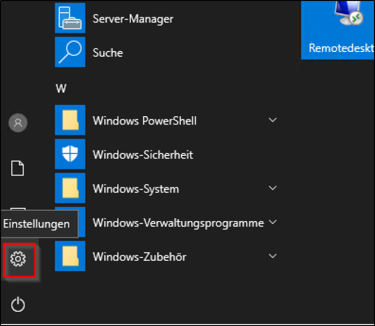Select the Windows-System label

pos(136,189)
